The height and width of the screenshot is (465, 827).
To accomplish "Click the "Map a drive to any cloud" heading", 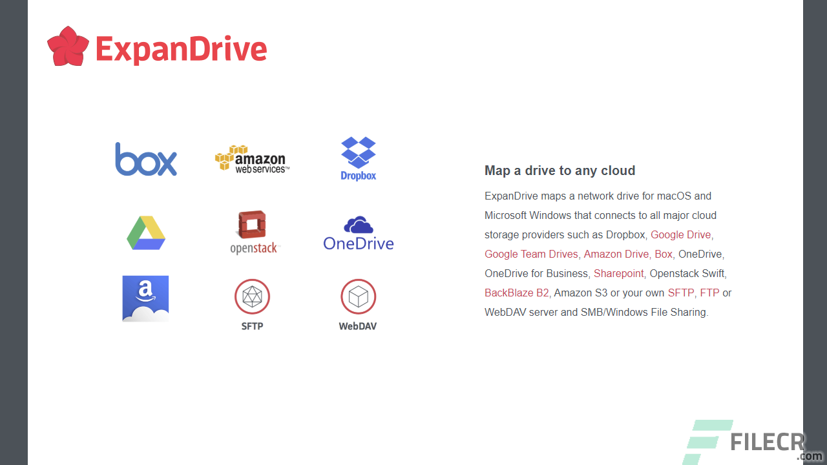I will pos(560,170).
